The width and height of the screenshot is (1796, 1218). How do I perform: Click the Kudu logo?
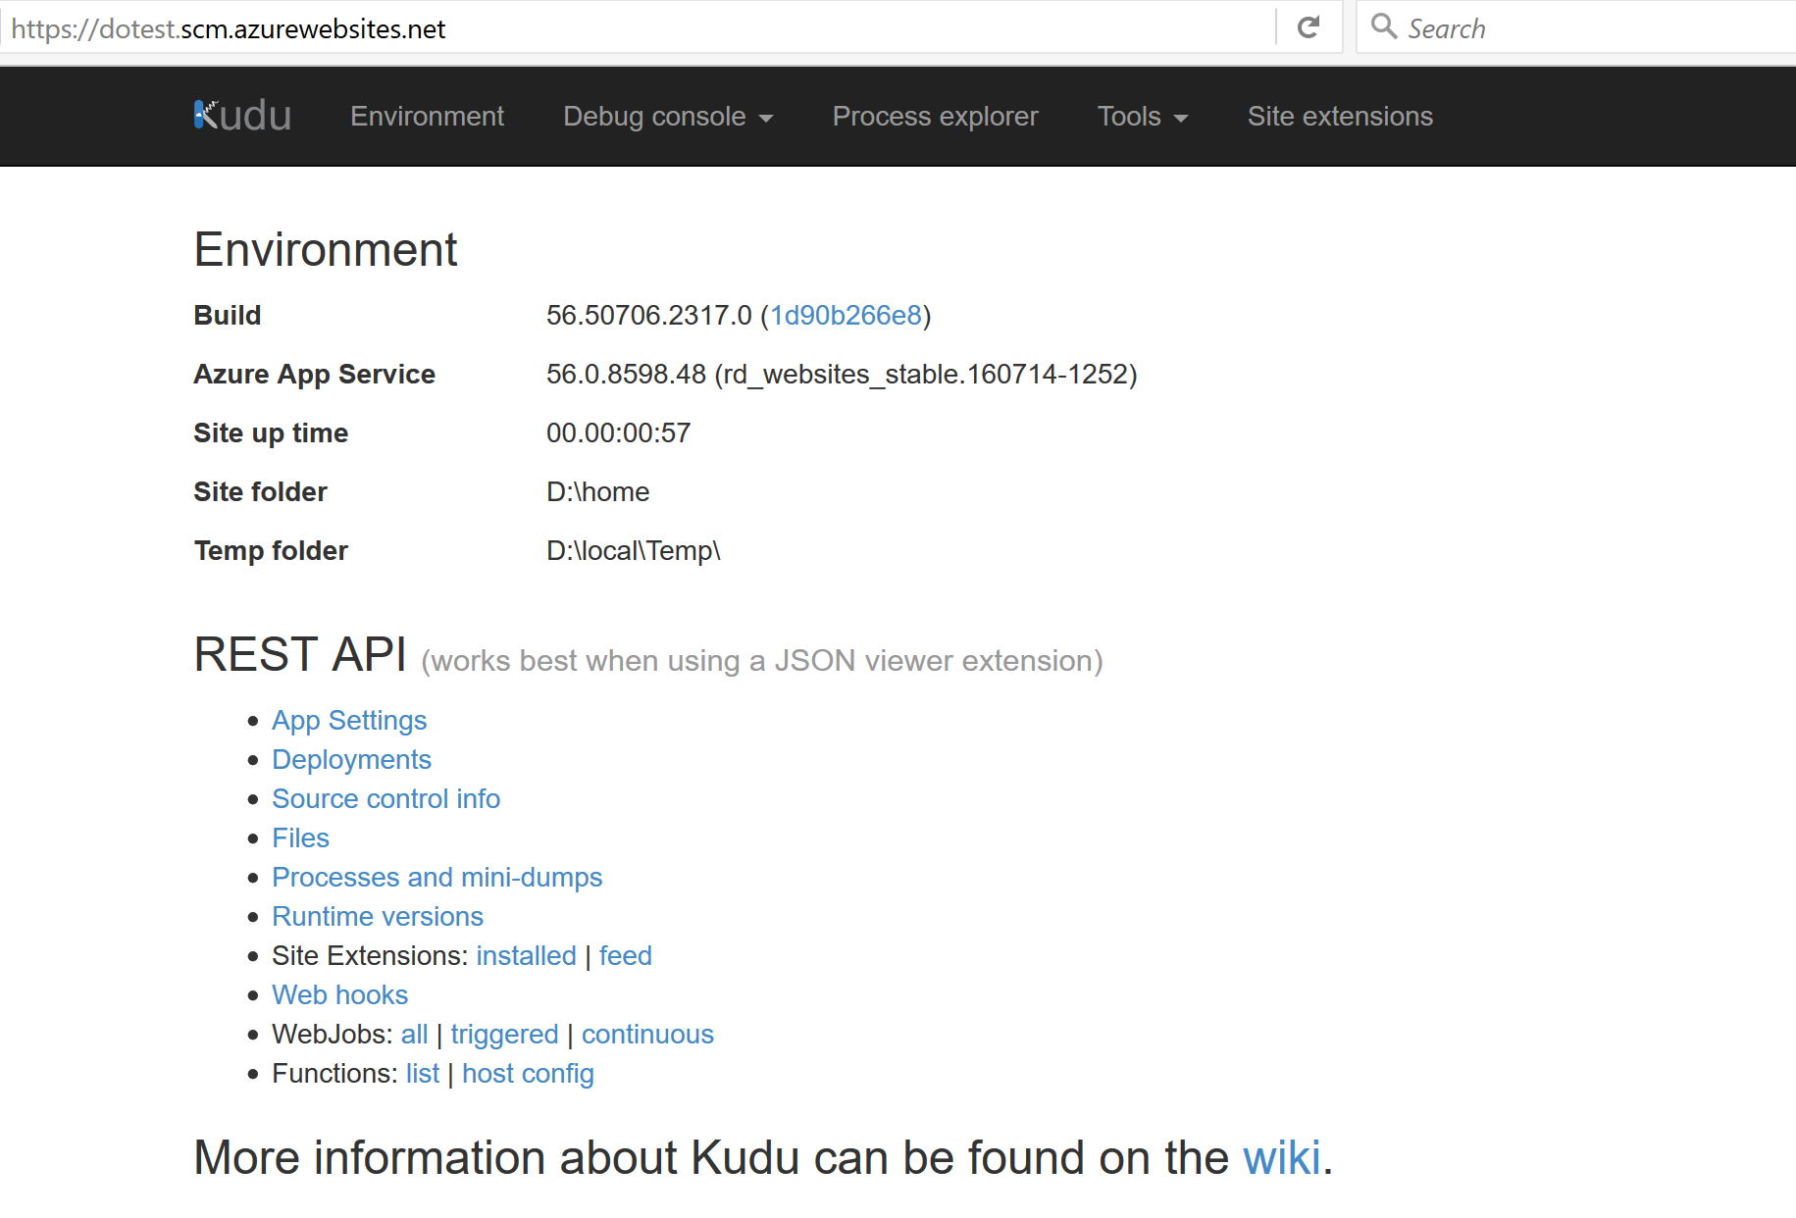[242, 116]
